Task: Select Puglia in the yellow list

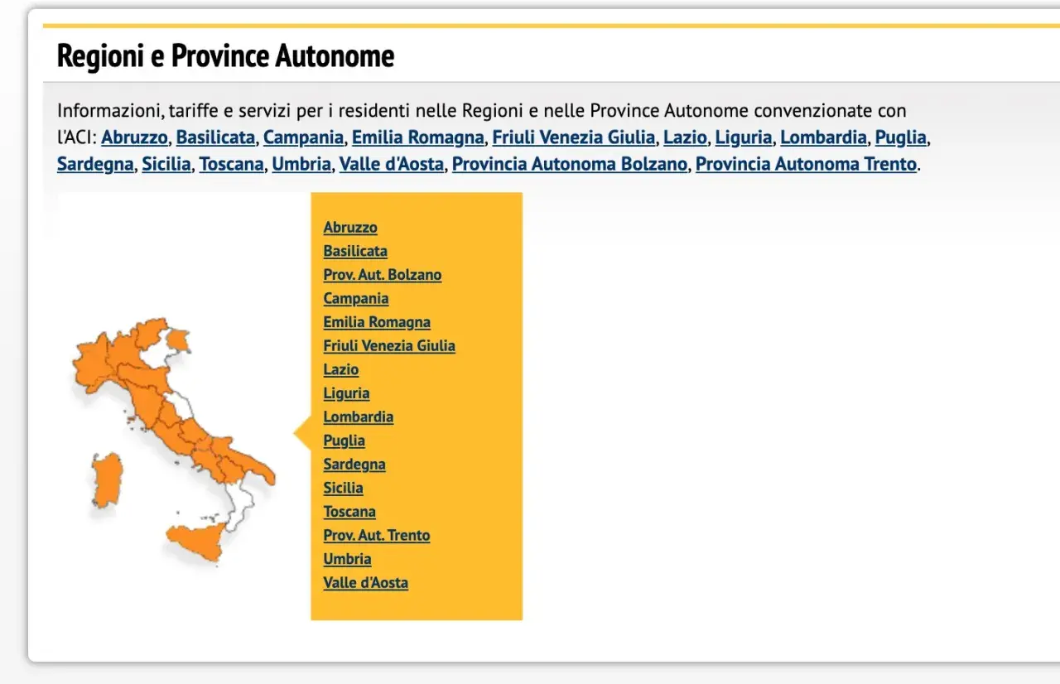Action: 344,441
